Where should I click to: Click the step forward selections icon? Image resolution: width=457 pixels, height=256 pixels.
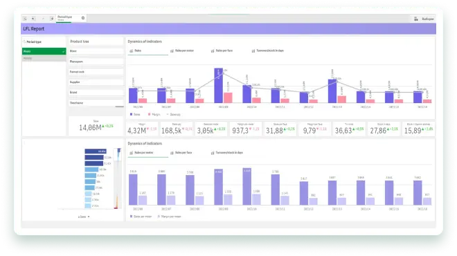pyautogui.click(x=43, y=19)
